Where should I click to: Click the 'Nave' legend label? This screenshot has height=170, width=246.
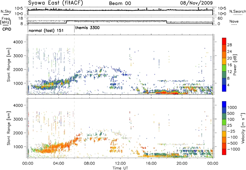click(x=234, y=21)
